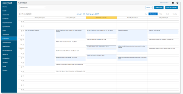The width and height of the screenshot is (183, 94).
Task: Open settings gear icon
Action: click(173, 3)
